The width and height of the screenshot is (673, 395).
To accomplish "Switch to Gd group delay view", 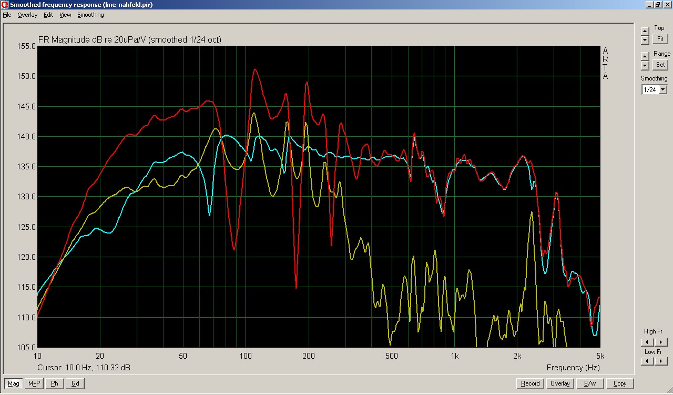I will pos(75,383).
